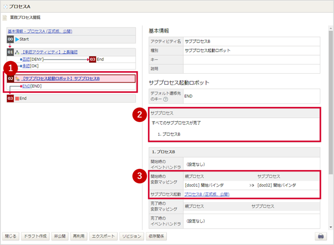Image resolution: width=334 pixels, height=245 pixels.
Task: Click the リビジョン button
Action: tap(132, 236)
